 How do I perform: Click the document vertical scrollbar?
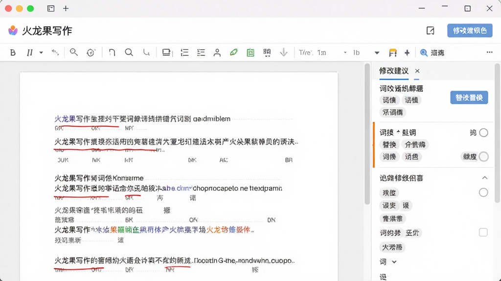click(367, 134)
